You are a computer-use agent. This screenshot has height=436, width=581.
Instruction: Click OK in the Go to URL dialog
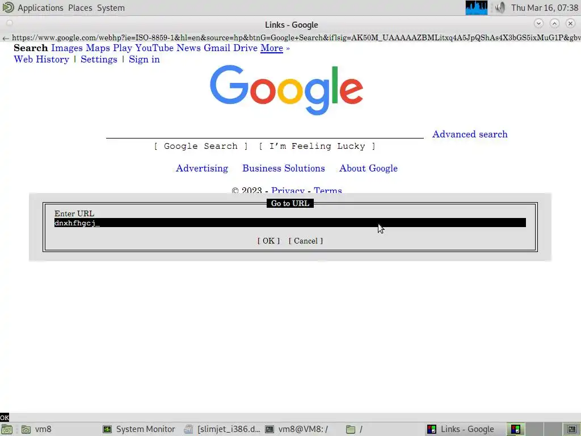point(268,241)
